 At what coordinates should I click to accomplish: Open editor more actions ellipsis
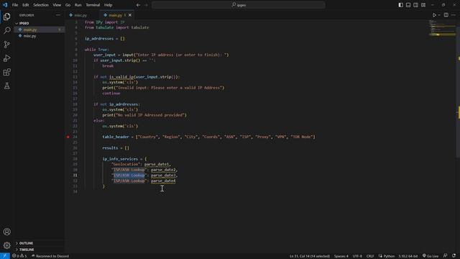[x=454, y=15]
